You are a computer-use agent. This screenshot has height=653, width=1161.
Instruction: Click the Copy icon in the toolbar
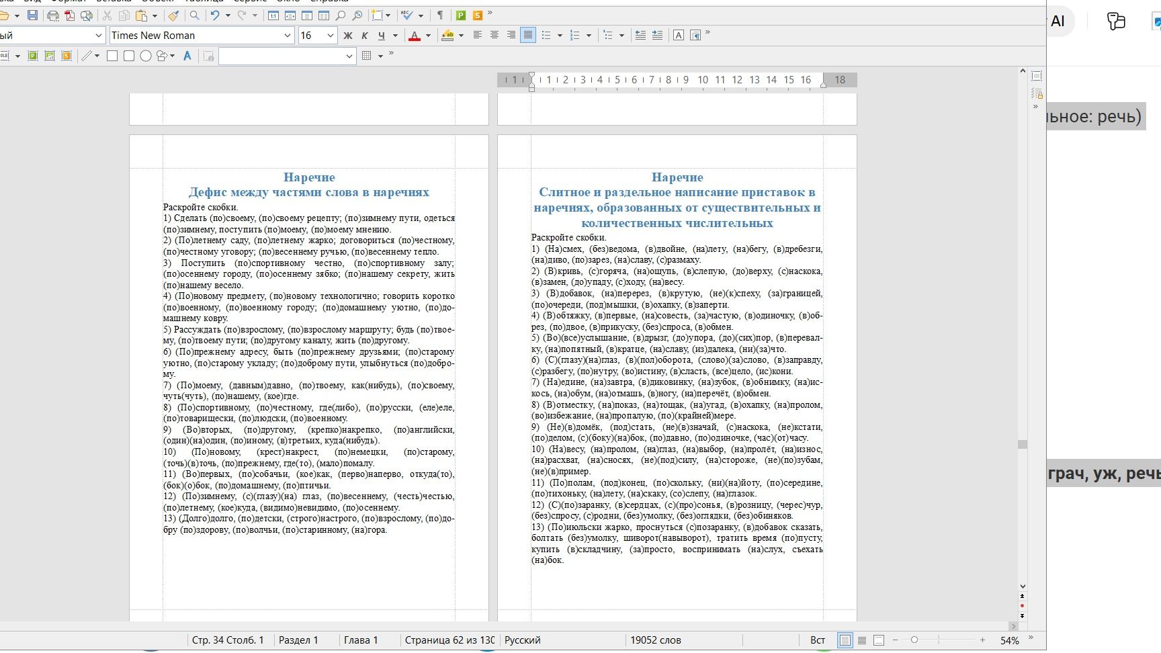pos(124,15)
